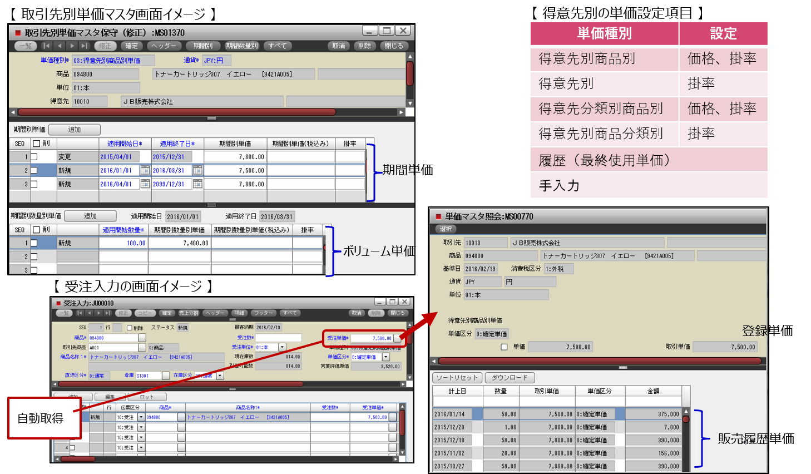
Task: Check the 単価 checkbox in 単価マスタ照会 window
Action: click(504, 347)
